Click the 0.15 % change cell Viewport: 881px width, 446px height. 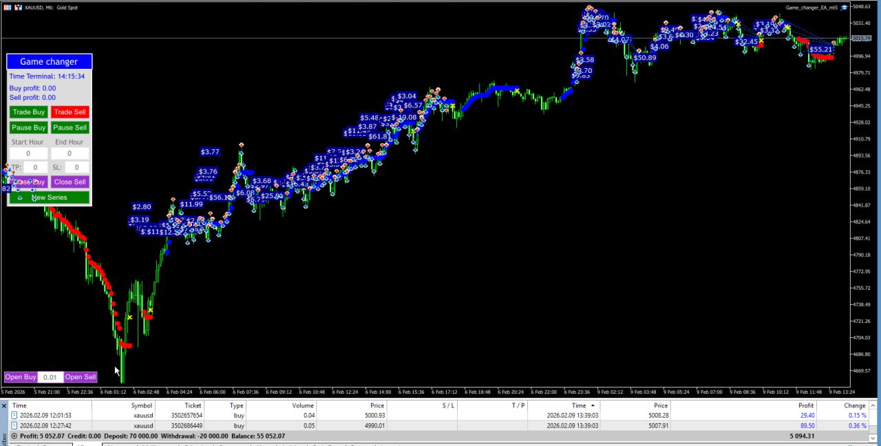pos(856,416)
